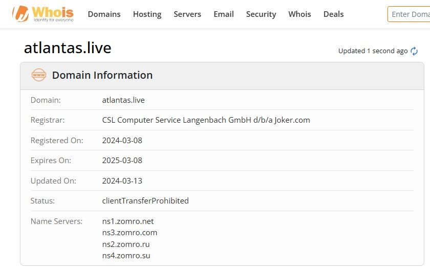Focus the Enter Domain search field
This screenshot has height=271, width=430.
tap(409, 14)
